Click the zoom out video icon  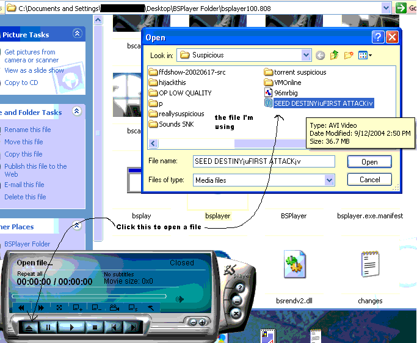click(x=96, y=308)
